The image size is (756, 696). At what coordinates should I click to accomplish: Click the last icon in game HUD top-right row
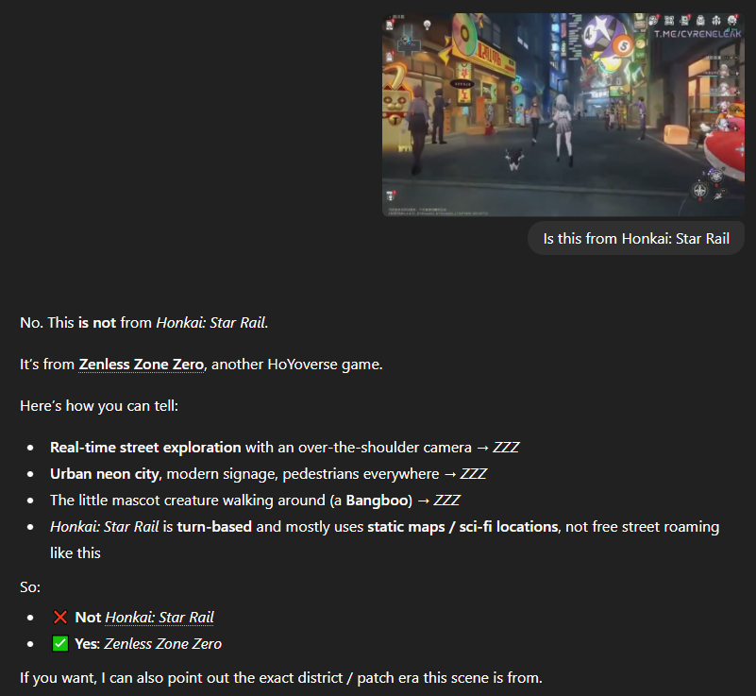(x=732, y=20)
